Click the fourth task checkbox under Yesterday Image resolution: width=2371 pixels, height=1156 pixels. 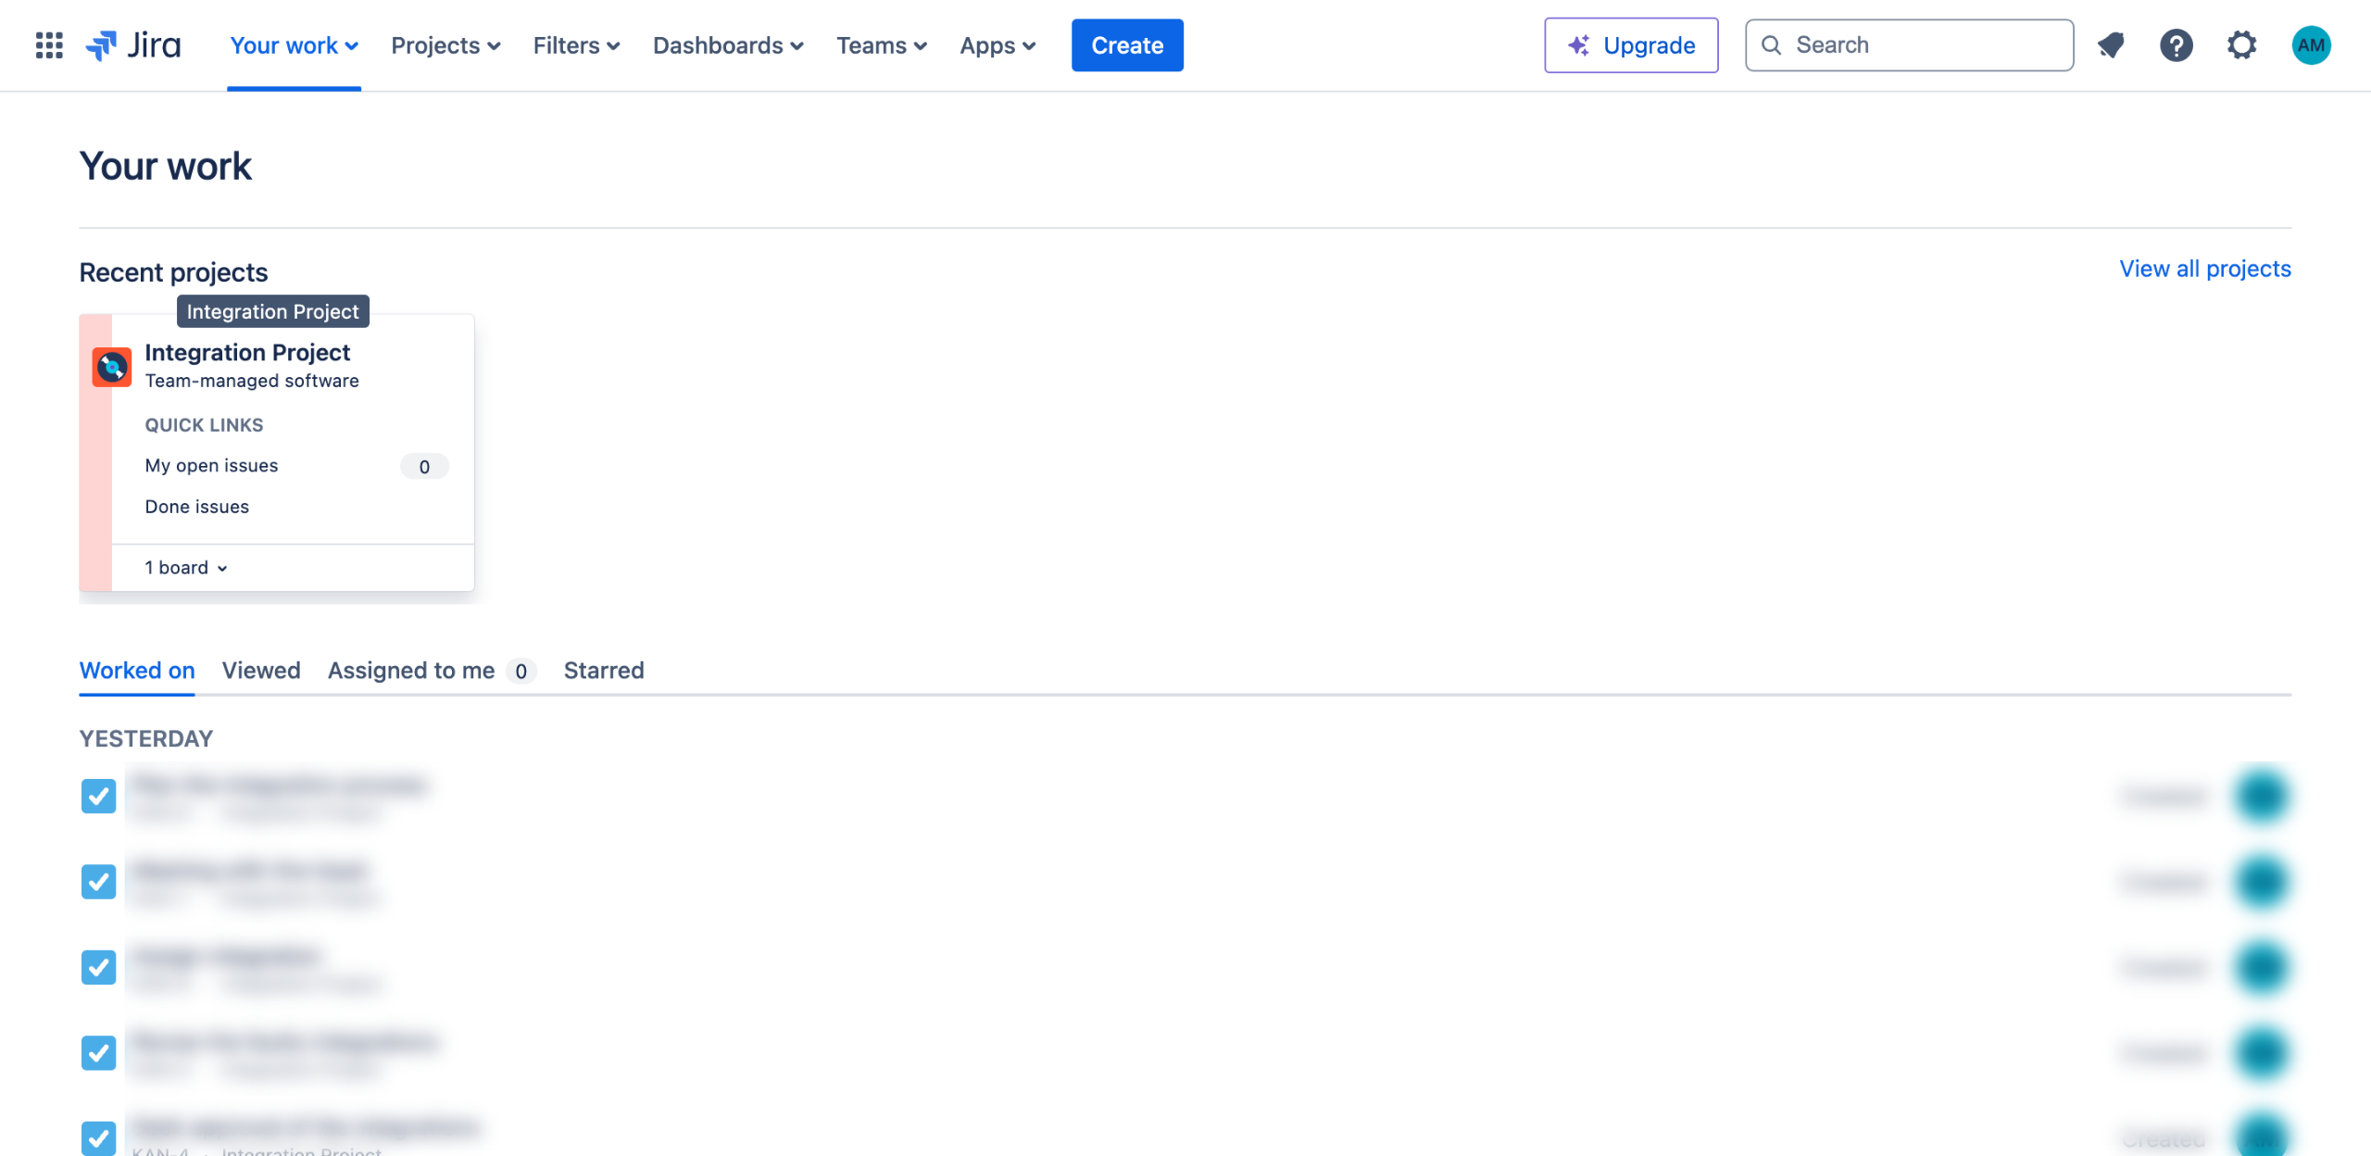point(98,1052)
